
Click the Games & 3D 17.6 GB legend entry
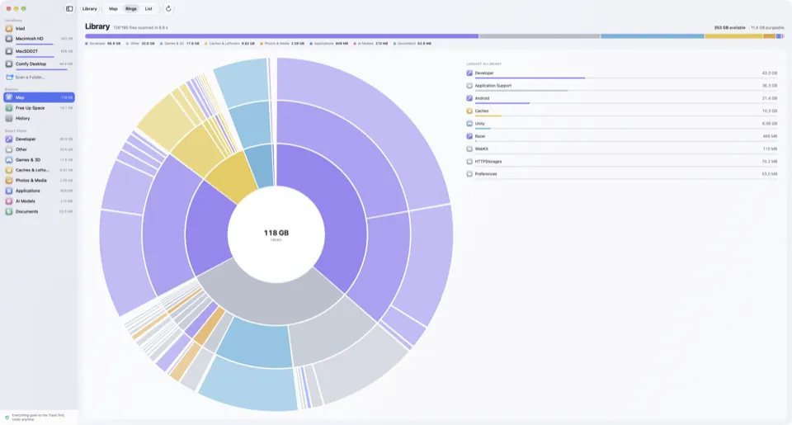179,44
